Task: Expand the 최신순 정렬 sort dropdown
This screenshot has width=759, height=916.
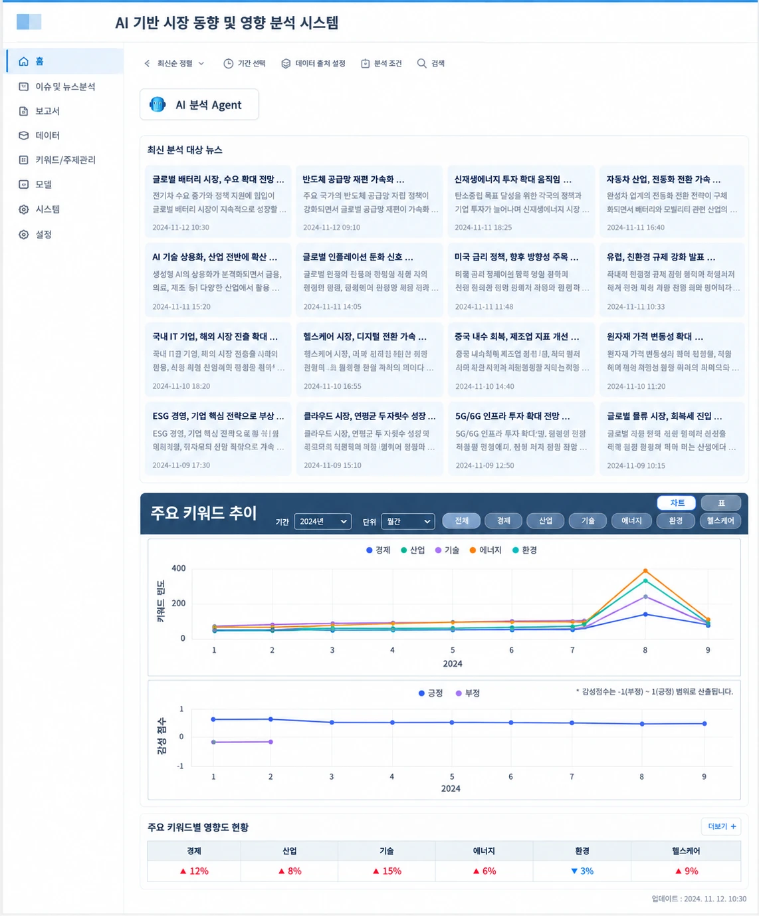Action: pyautogui.click(x=174, y=63)
